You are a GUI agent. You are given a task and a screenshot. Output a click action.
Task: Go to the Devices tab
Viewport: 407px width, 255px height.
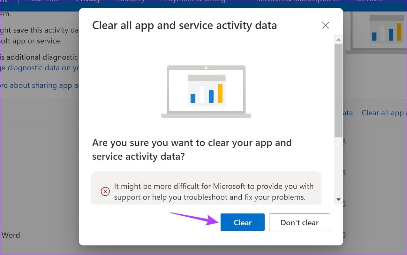click(369, 1)
